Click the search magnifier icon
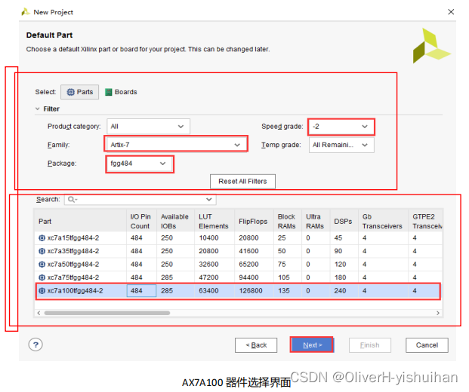Viewport: 469px width, 392px height. point(71,199)
